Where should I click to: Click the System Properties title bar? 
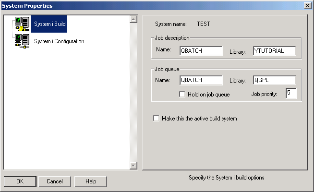click(x=144, y=5)
